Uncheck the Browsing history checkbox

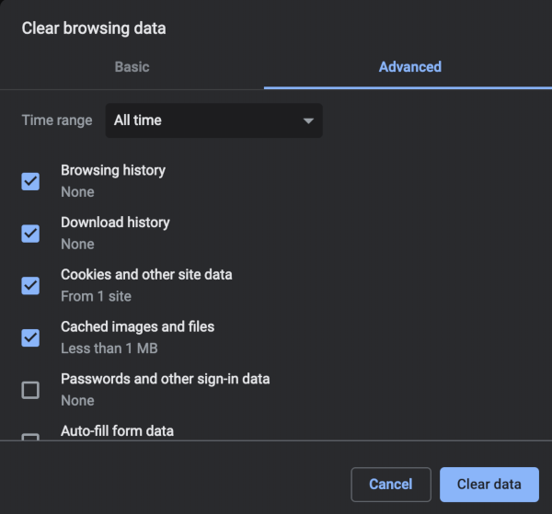click(30, 181)
